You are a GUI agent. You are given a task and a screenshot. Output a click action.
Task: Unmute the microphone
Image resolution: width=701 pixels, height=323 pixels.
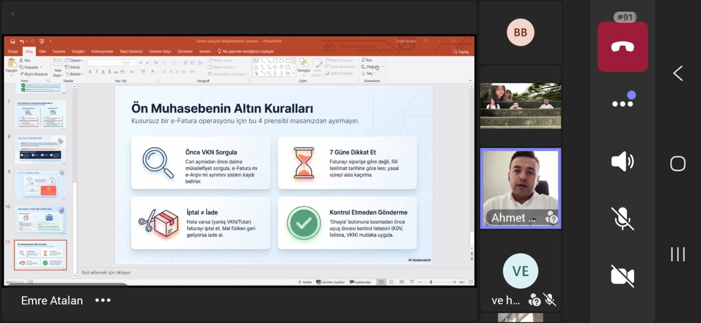pos(623,218)
